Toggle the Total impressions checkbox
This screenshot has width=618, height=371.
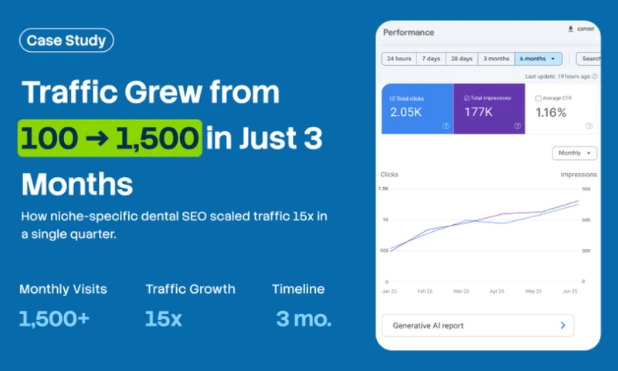[467, 98]
